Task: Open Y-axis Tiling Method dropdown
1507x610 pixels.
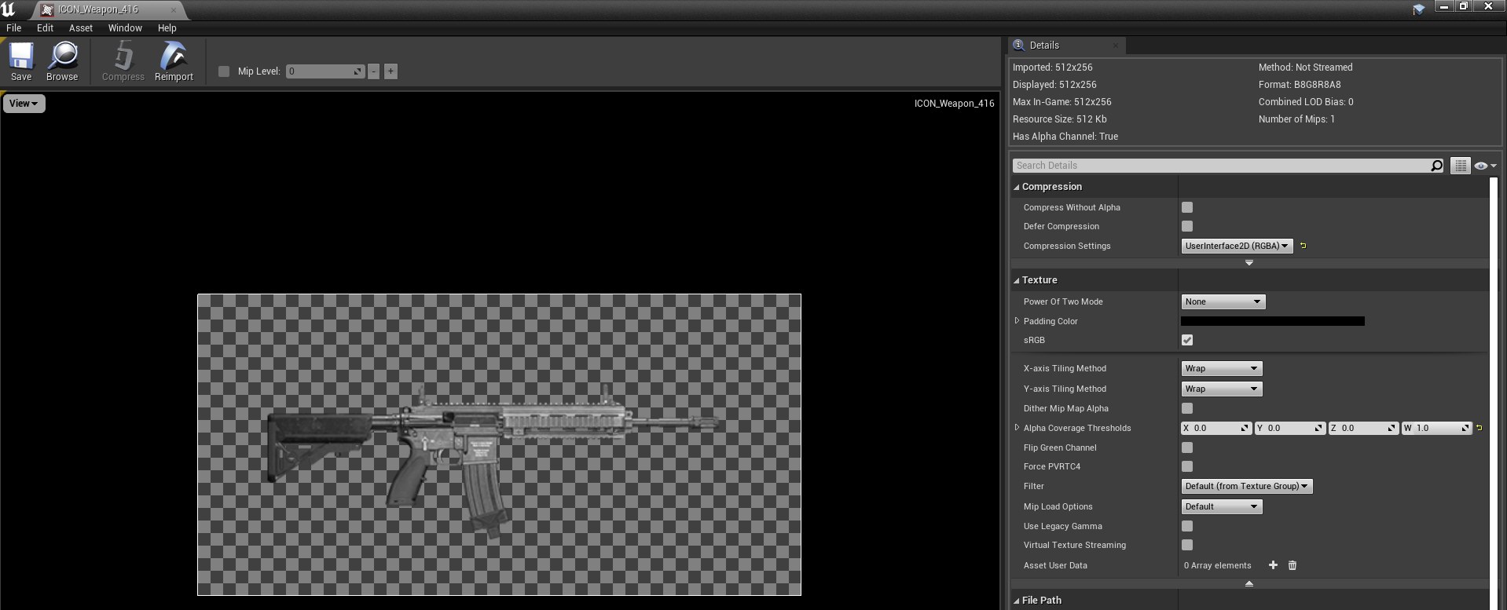Action: click(1222, 389)
